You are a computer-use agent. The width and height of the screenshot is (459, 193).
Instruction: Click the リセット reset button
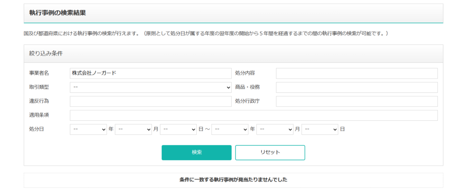270,153
